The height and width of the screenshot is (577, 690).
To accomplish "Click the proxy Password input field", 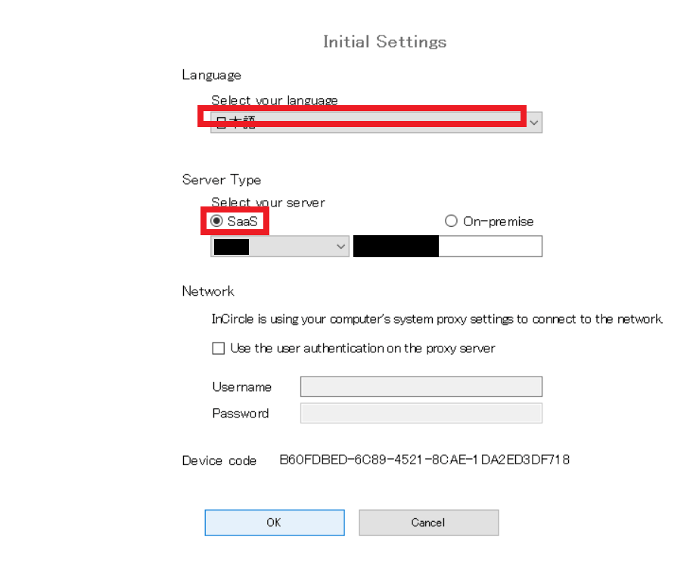I will (421, 413).
